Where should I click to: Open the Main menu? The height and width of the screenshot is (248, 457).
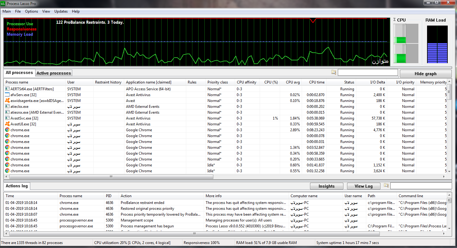click(x=6, y=11)
